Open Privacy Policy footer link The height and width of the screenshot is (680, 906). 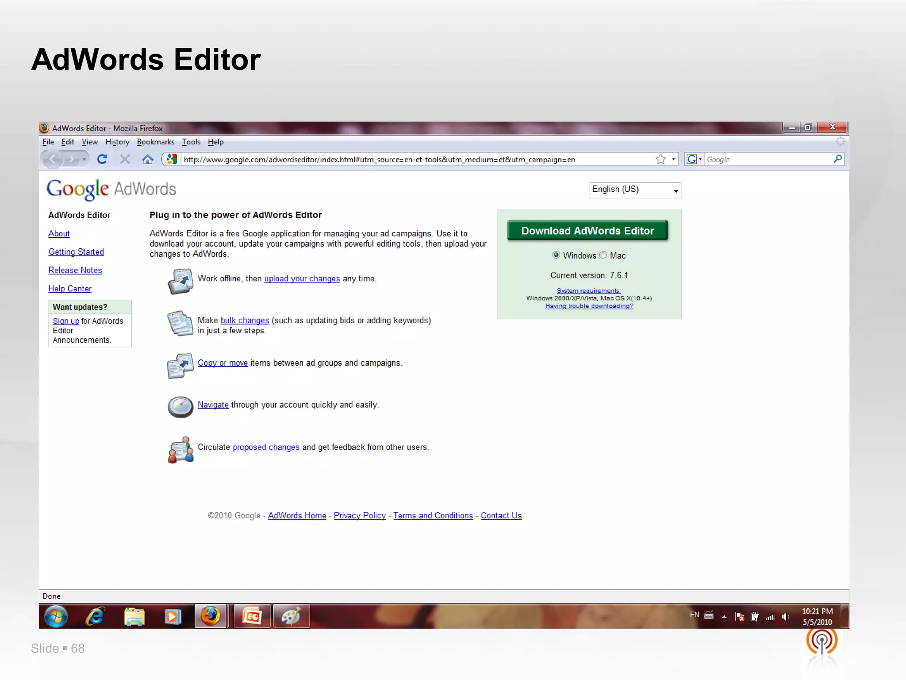[x=360, y=516]
